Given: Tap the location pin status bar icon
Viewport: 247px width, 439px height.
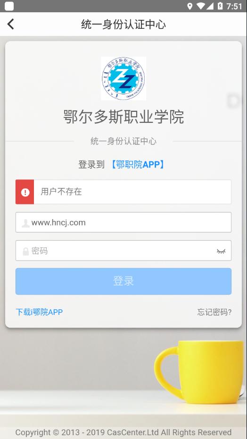Looking at the screenshot, I should point(190,6).
